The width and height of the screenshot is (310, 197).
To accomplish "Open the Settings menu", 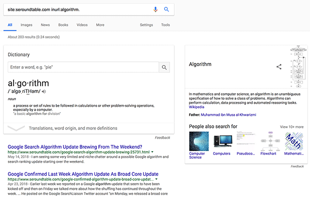I will click(146, 25).
